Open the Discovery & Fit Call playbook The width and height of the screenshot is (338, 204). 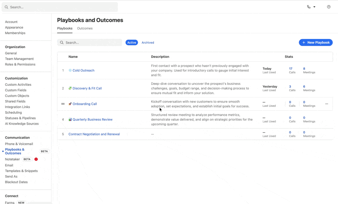87,88
